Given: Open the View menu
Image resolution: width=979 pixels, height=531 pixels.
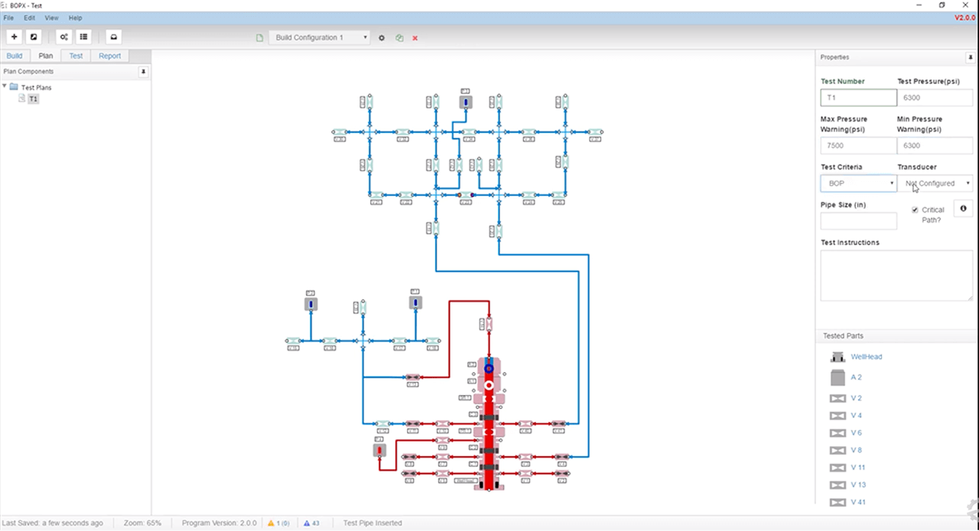Looking at the screenshot, I should (x=51, y=18).
